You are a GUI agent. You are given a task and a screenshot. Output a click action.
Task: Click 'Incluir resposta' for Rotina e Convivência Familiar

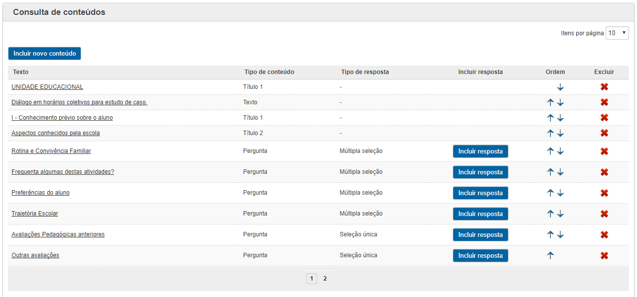[x=481, y=151]
